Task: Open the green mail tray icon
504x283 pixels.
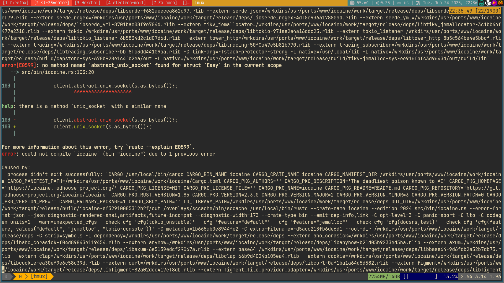Action: 482,3
